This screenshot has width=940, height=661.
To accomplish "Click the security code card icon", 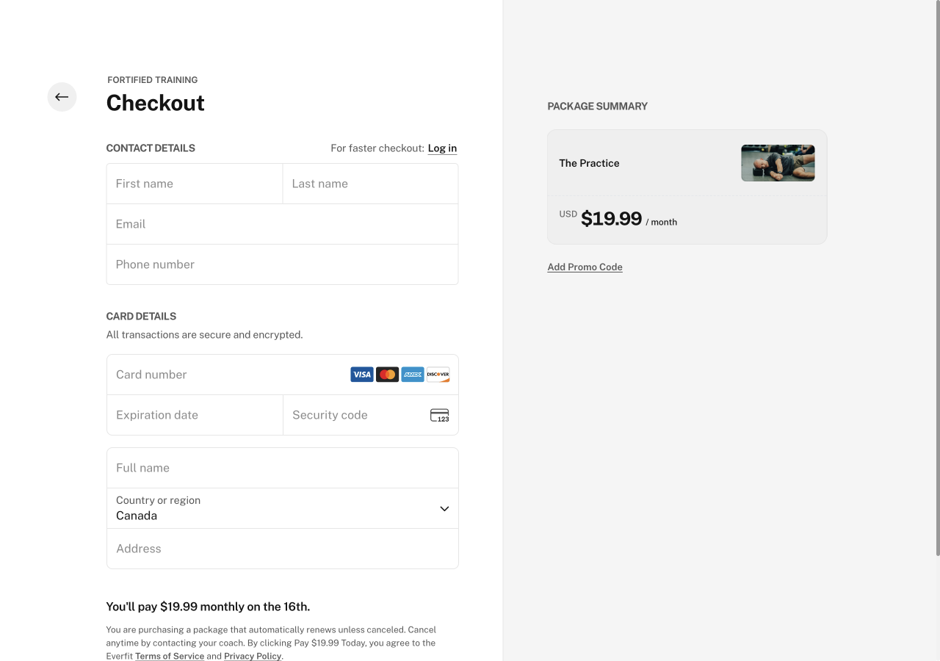I will [x=439, y=415].
